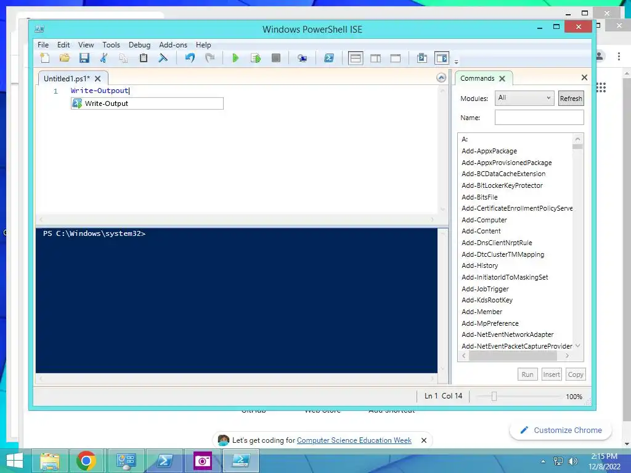This screenshot has width=631, height=473.
Task: Open a script file with folder icon
Action: (64, 58)
